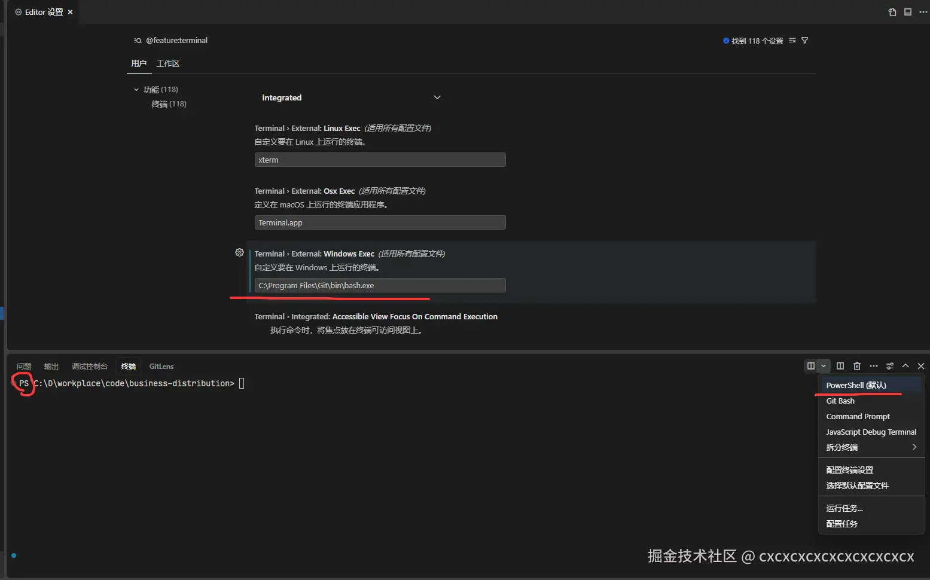Screen dimensions: 930x580
Task: Open the GitLens panel tab
Action: (x=161, y=366)
